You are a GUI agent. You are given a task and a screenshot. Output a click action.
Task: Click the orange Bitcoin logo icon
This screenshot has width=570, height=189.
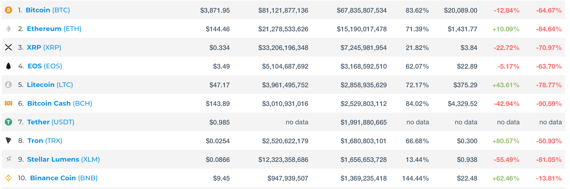(8, 10)
